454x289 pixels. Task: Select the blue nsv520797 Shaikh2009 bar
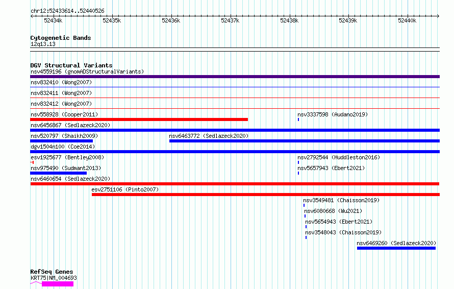click(61, 141)
